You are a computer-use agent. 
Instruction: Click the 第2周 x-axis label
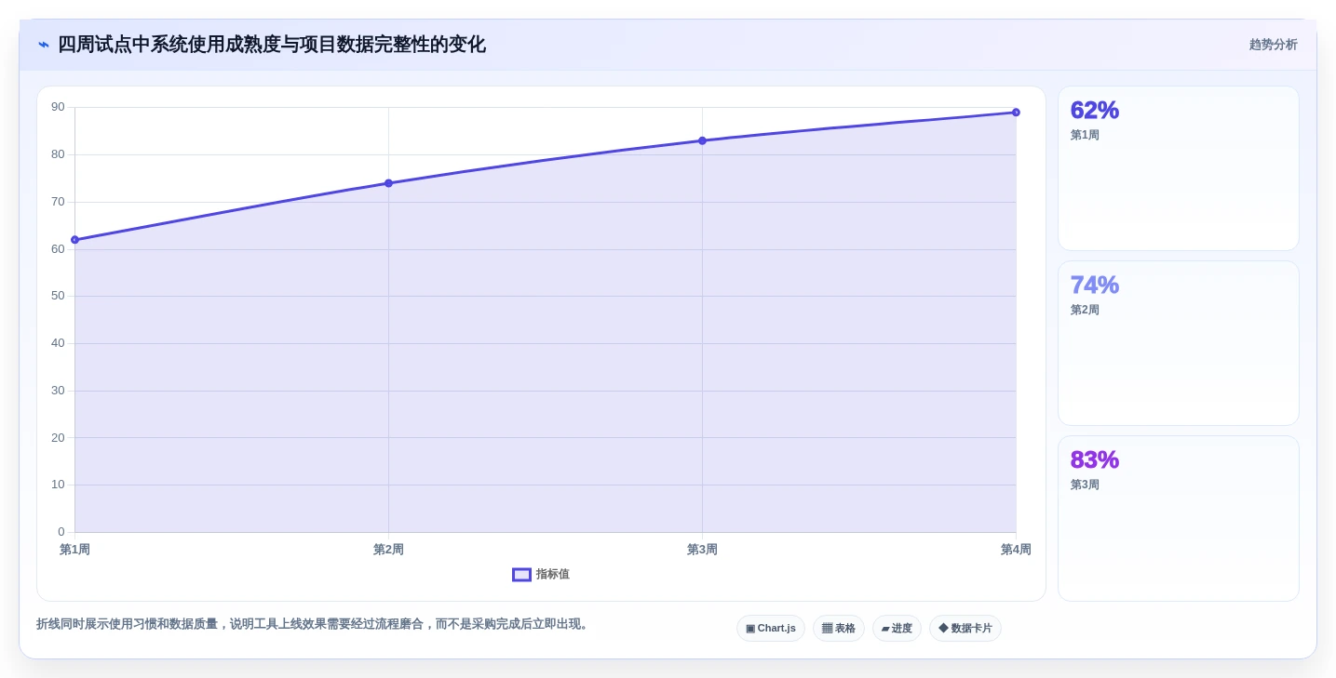pyautogui.click(x=388, y=550)
